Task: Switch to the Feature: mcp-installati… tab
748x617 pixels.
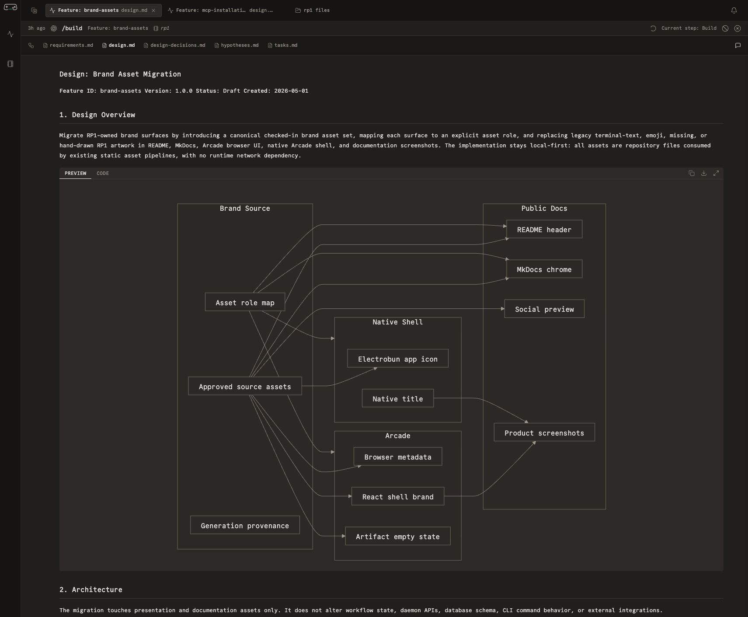Action: click(x=221, y=10)
